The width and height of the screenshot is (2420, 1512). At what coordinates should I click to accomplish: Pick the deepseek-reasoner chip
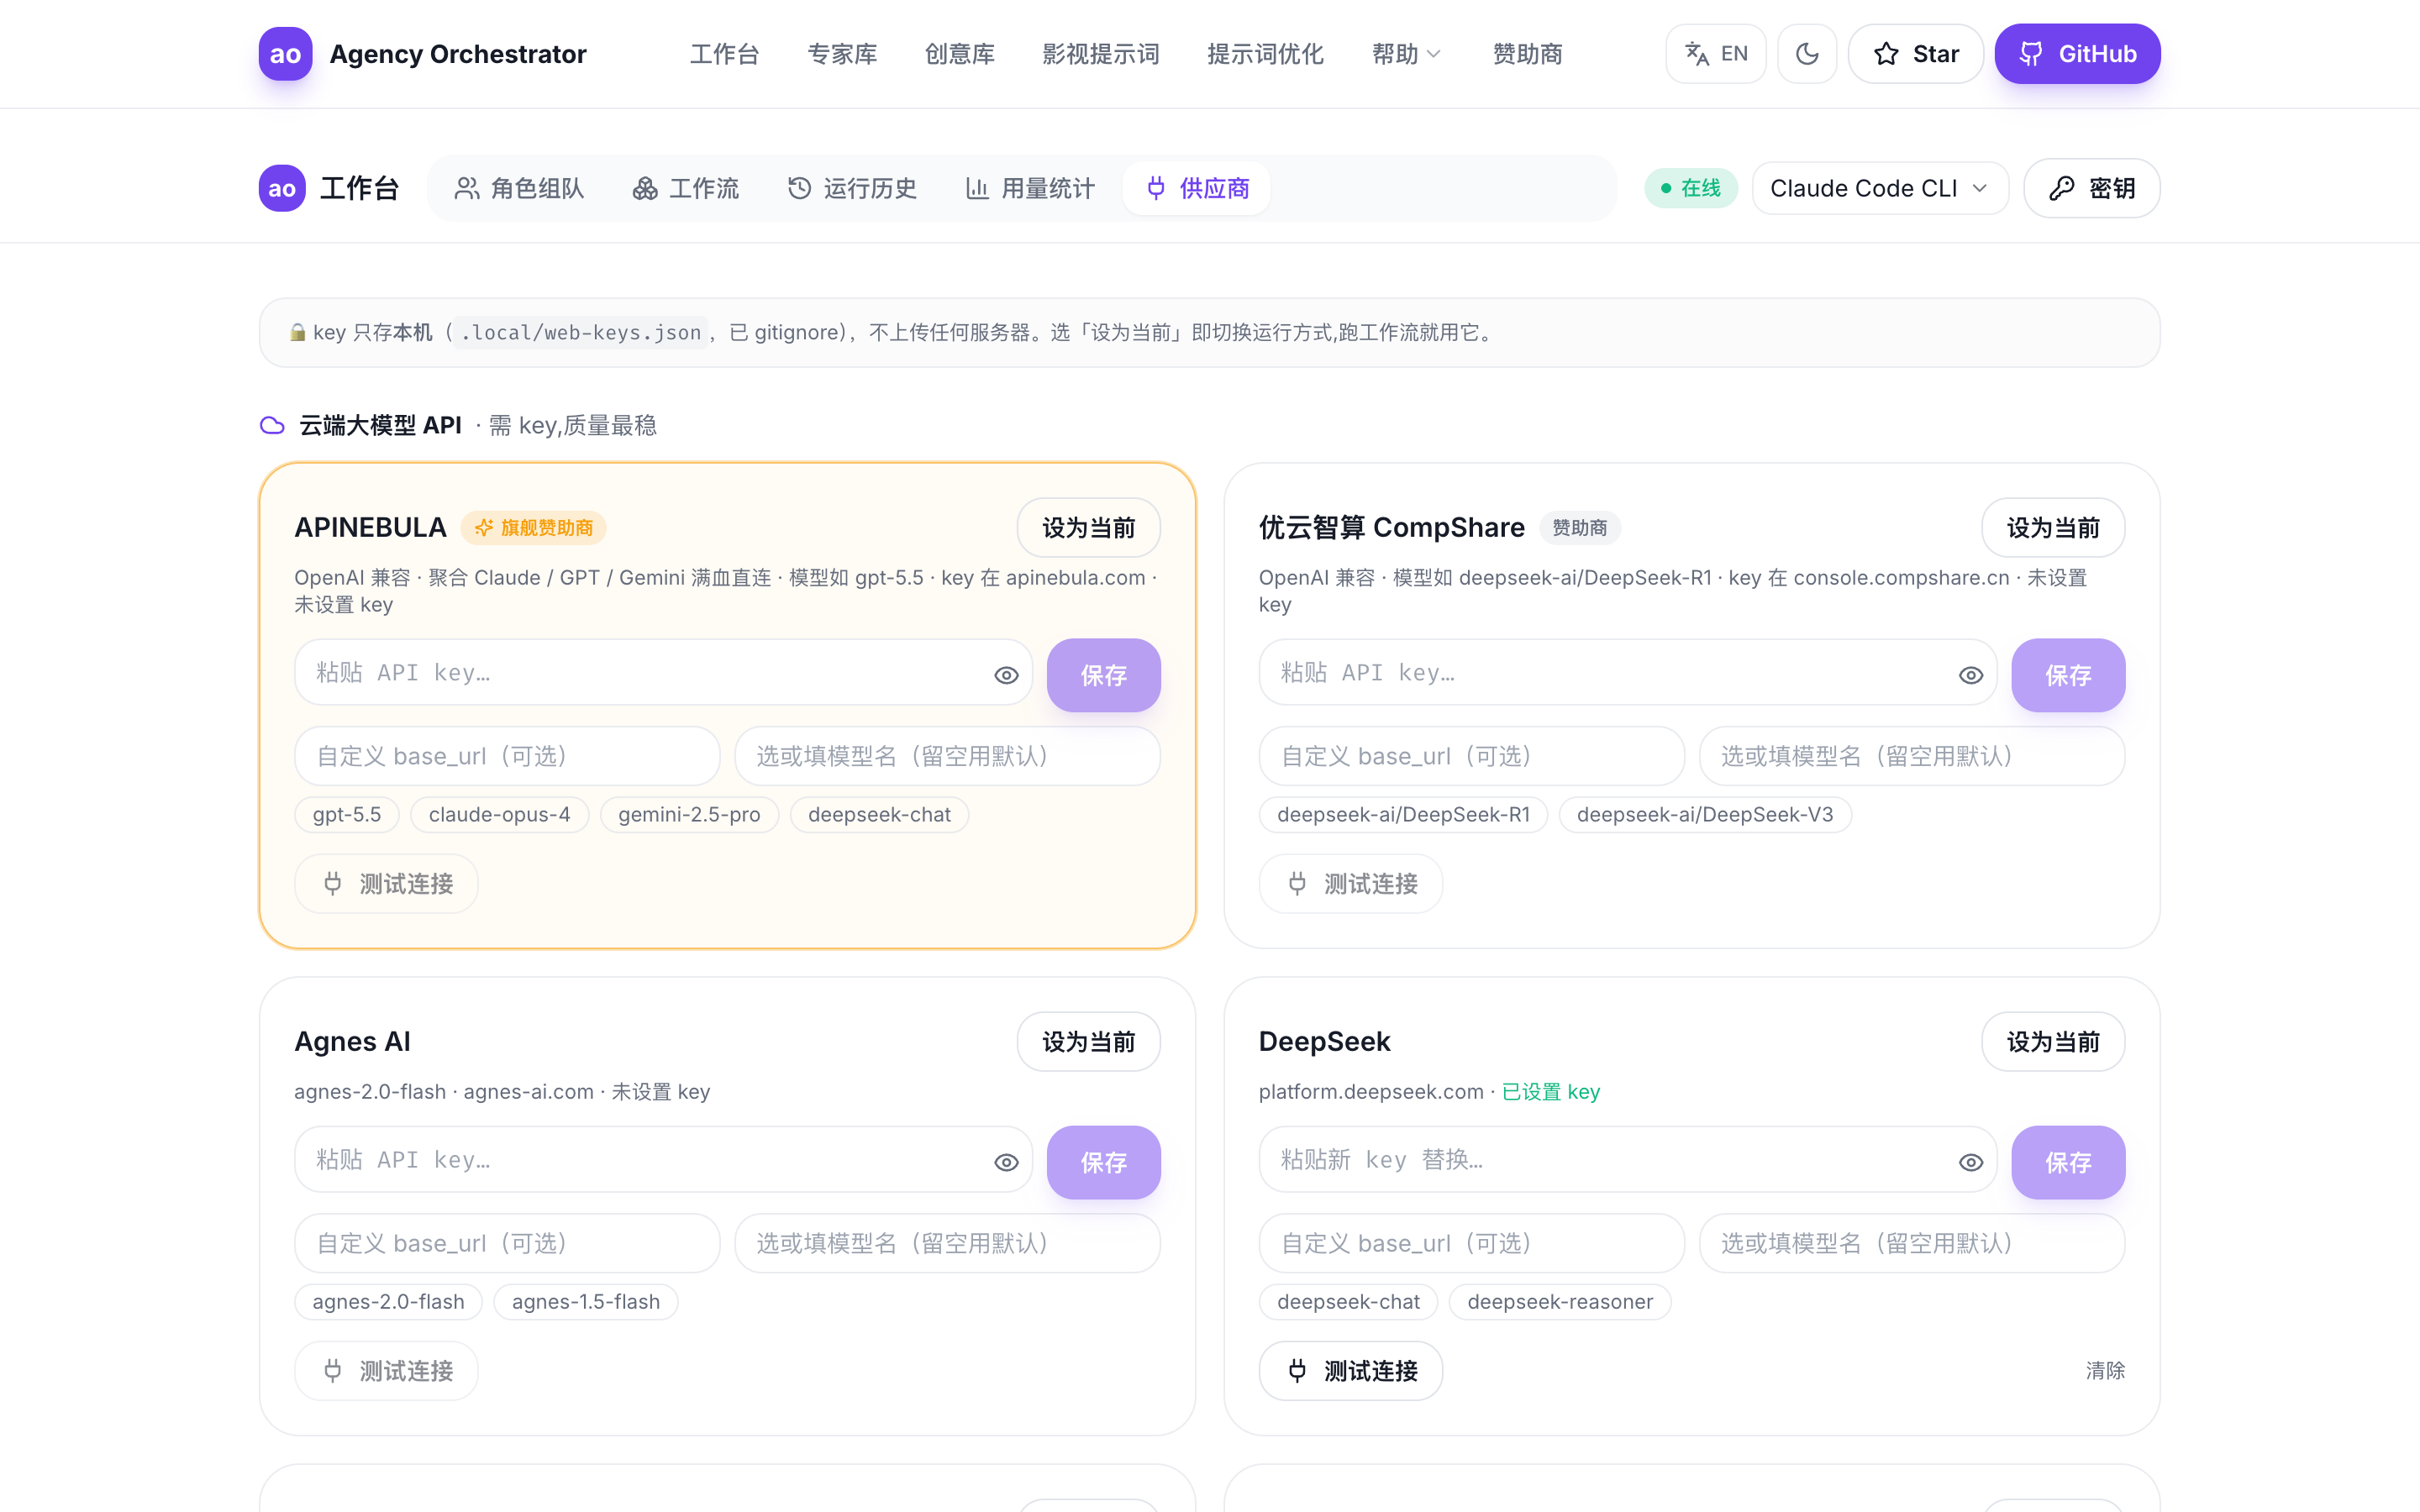coord(1560,1301)
